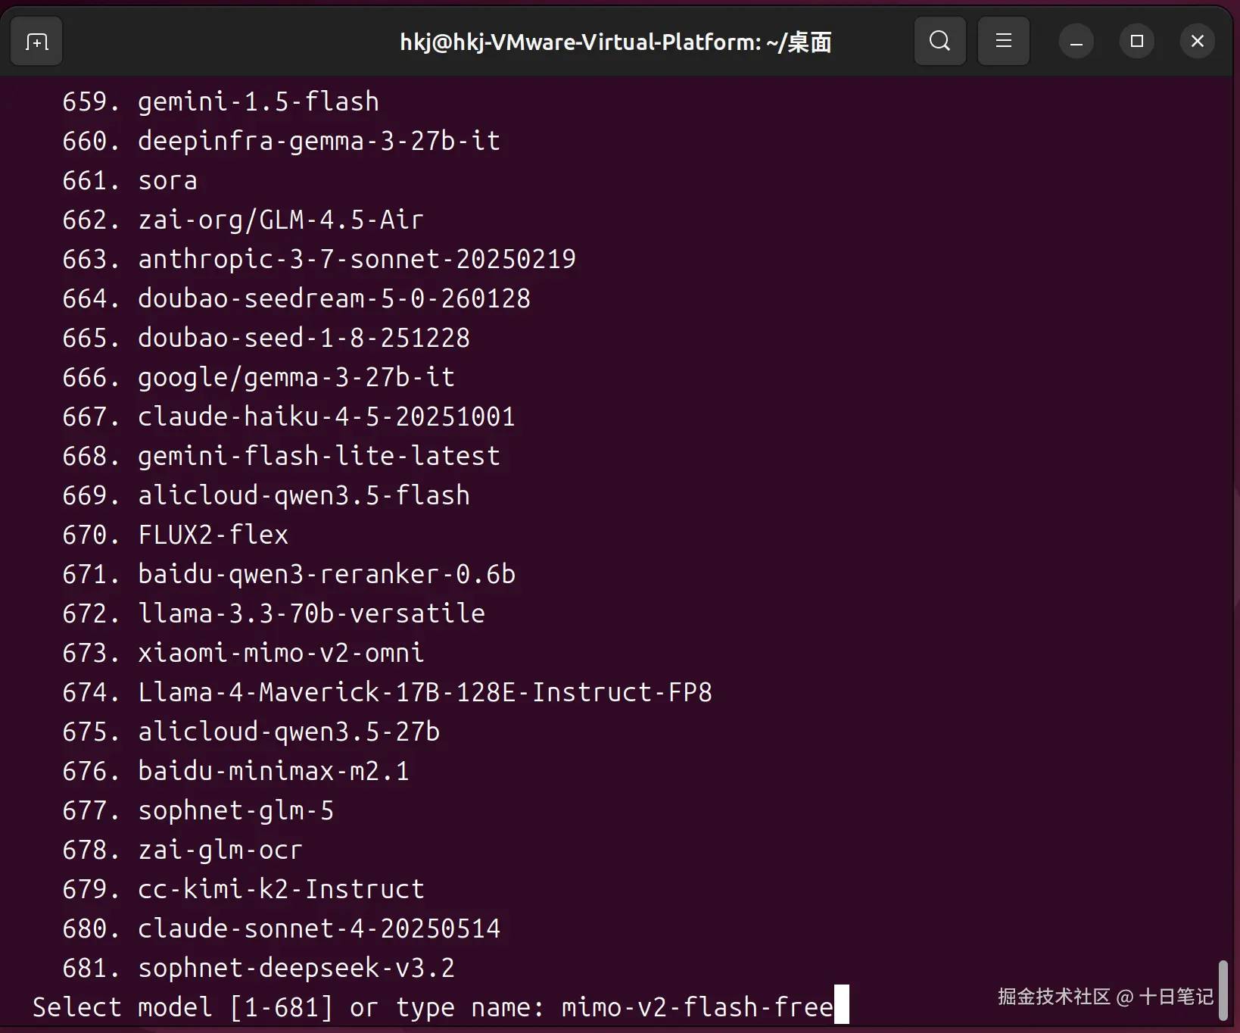
Task: Click the window title hkj@hkj-VMware-Virtual-Platform
Action: pyautogui.click(x=615, y=42)
